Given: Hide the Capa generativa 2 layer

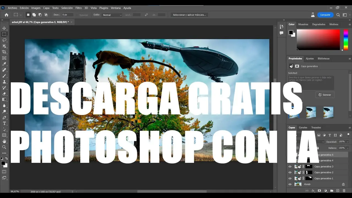Looking at the screenshot, I should (x=290, y=172).
